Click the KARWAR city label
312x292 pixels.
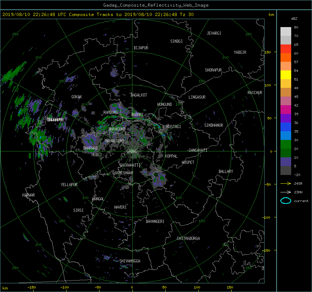pos(28,195)
